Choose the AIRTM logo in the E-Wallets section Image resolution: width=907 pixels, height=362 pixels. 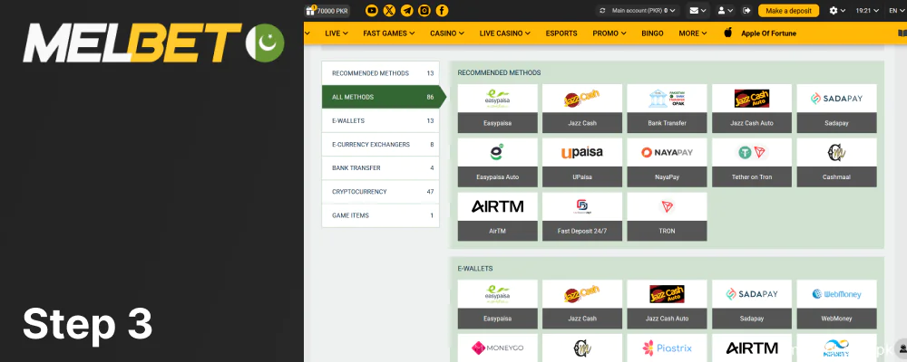(751, 348)
